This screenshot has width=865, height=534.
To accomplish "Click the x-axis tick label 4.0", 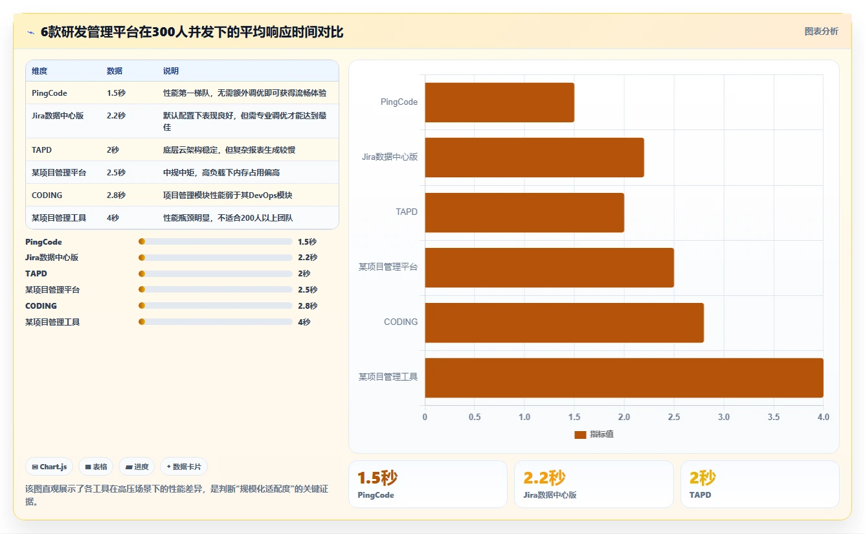I will [x=823, y=417].
